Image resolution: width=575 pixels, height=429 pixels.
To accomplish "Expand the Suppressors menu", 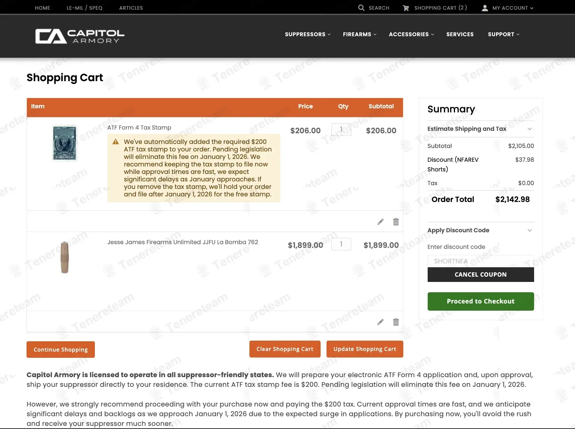I will click(x=307, y=34).
